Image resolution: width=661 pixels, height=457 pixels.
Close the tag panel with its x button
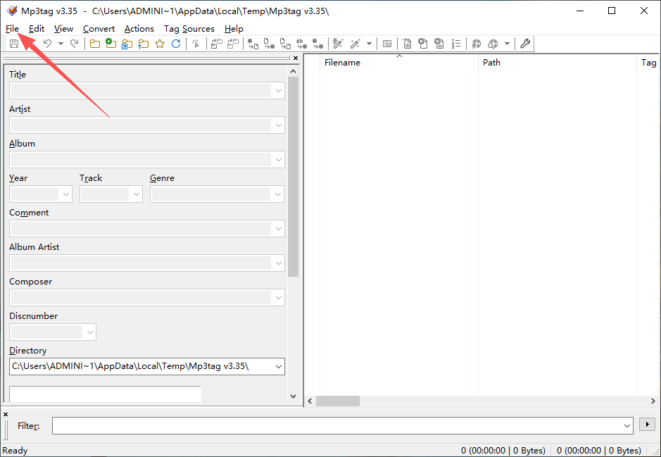296,58
